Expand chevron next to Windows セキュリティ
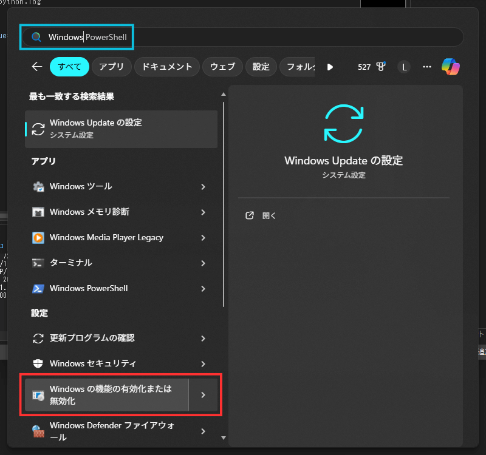486x455 pixels. point(203,364)
